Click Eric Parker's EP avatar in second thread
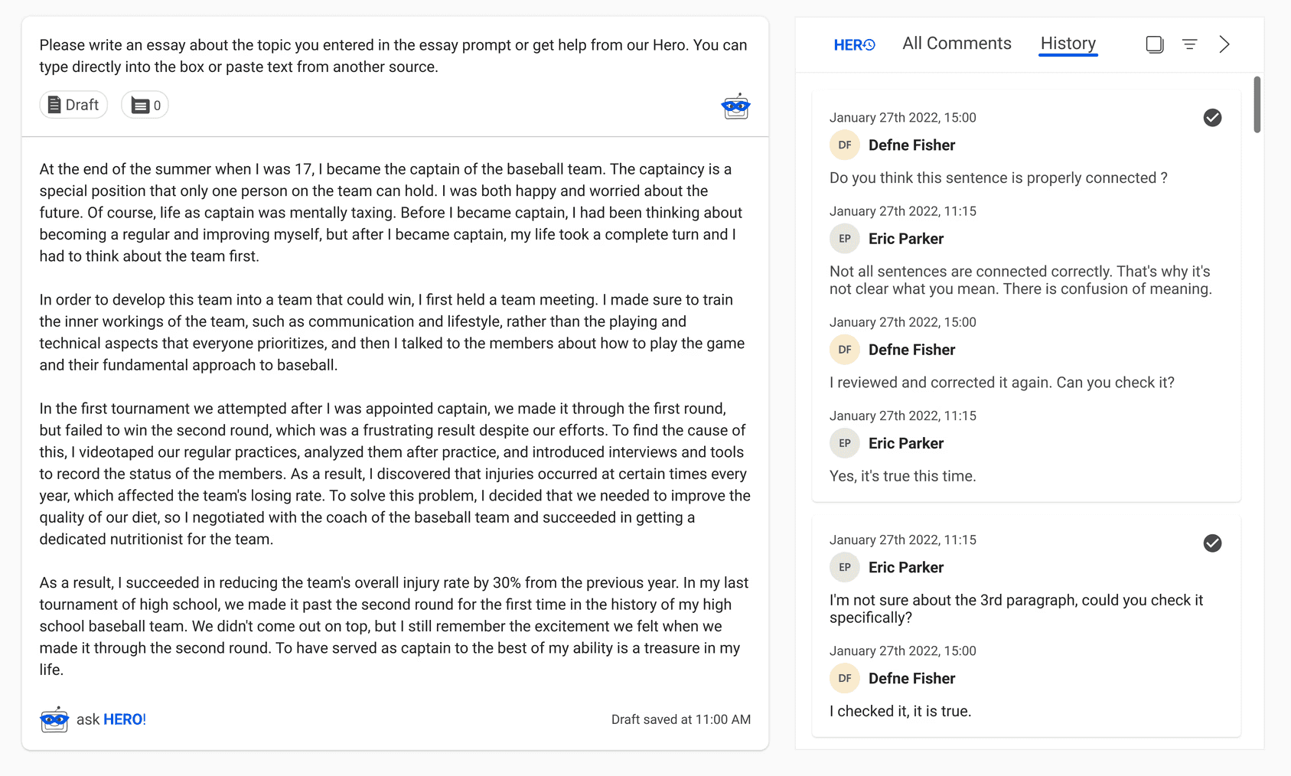This screenshot has height=776, width=1291. coord(845,568)
